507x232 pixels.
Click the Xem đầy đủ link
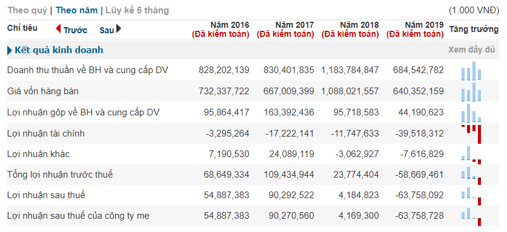pyautogui.click(x=471, y=50)
